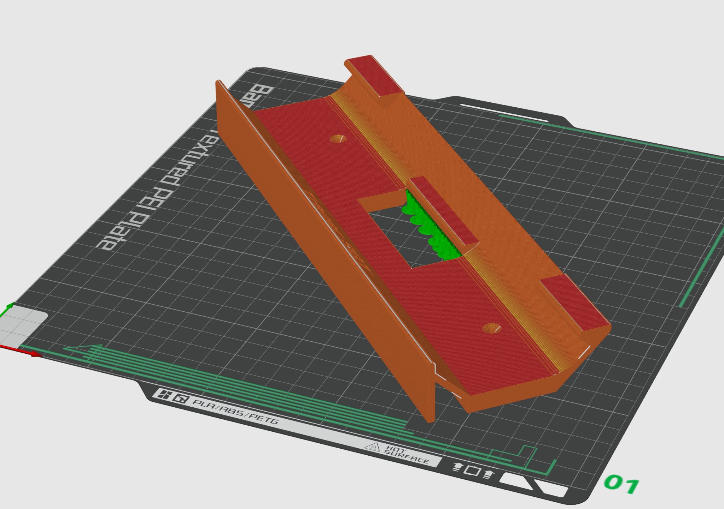This screenshot has height=509, width=724.
Task: Click the white slot handle at plate's back edge
Action: [x=503, y=112]
